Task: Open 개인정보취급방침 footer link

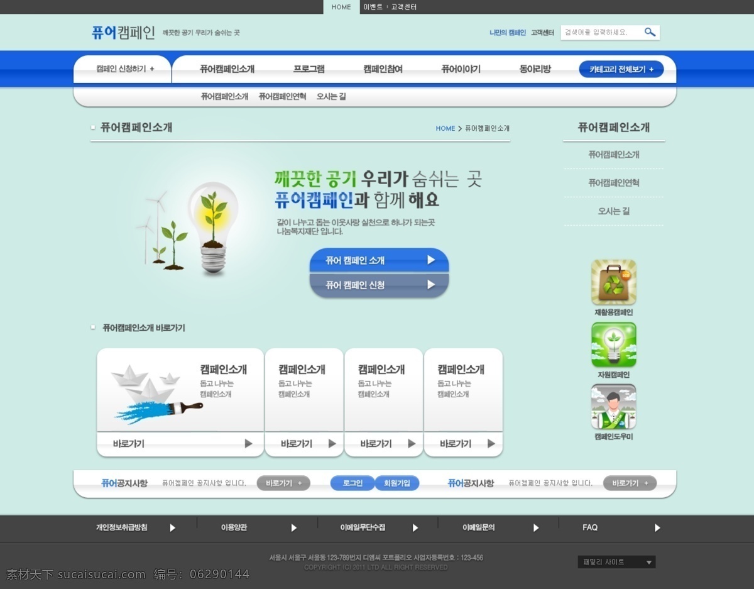Action: pyautogui.click(x=121, y=528)
